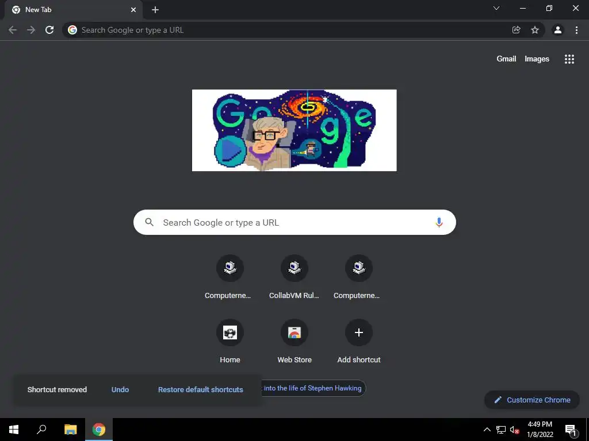Open the Google apps grid

569,59
